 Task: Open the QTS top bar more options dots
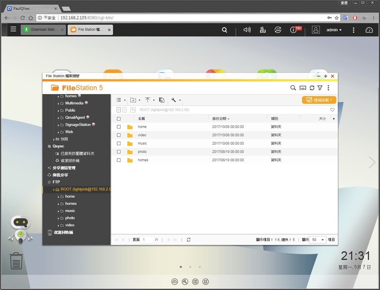(x=353, y=30)
